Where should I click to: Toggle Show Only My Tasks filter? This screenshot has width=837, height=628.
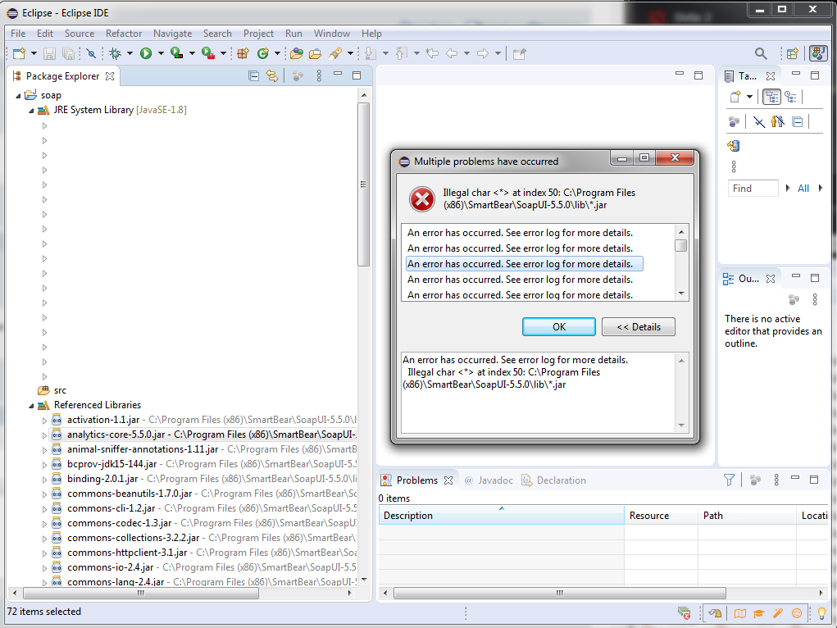pos(778,122)
